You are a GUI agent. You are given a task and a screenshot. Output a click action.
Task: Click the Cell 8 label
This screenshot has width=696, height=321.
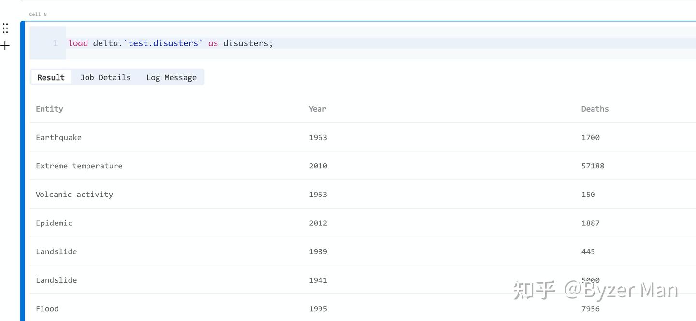tap(38, 14)
